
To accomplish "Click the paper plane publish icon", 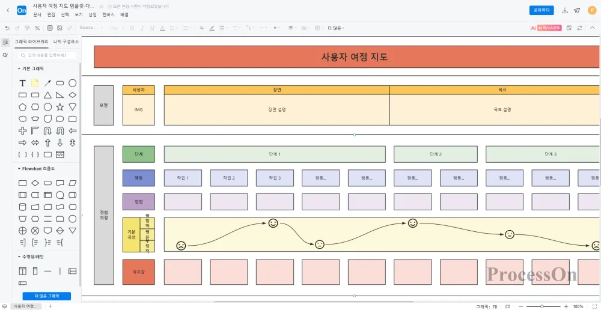I will (x=577, y=10).
